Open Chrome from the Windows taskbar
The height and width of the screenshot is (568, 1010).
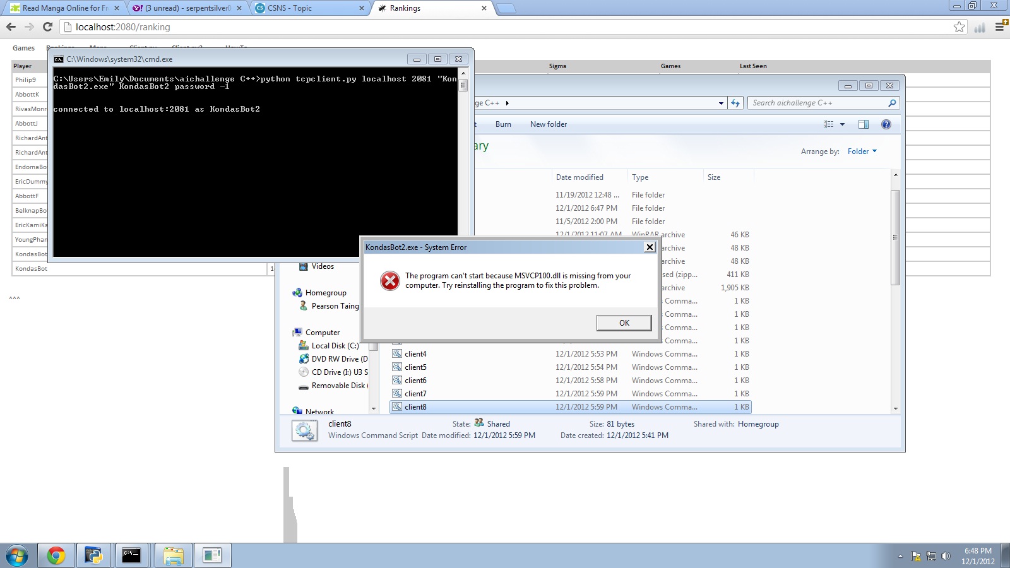point(56,555)
